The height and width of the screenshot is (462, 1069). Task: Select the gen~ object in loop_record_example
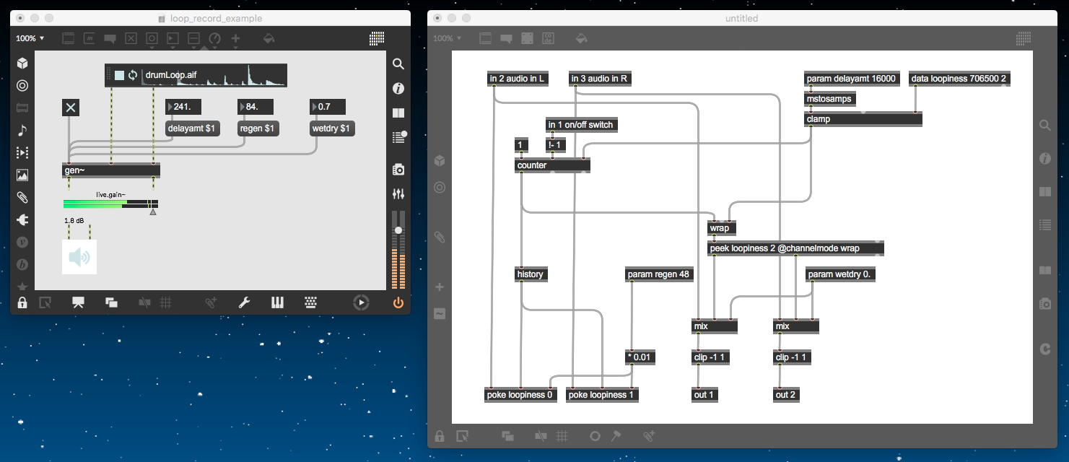(111, 170)
